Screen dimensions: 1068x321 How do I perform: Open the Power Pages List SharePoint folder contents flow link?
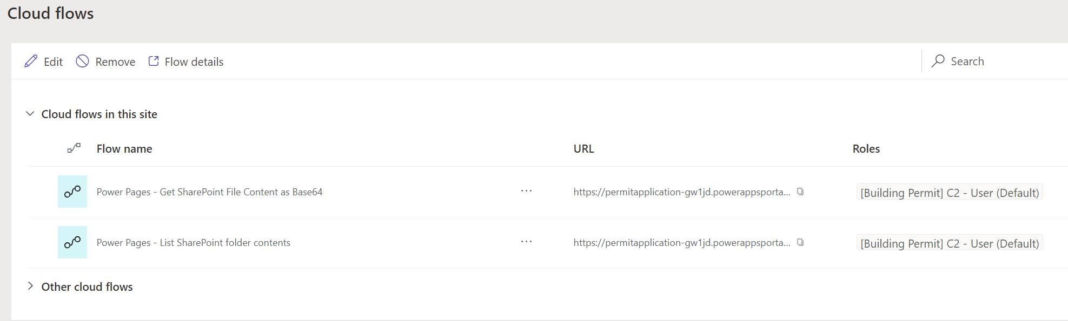[193, 242]
